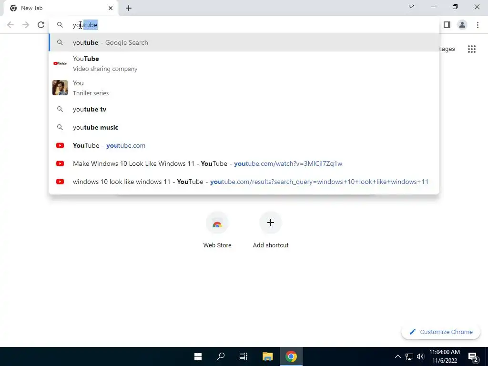Close the New Tab tab

pyautogui.click(x=111, y=8)
